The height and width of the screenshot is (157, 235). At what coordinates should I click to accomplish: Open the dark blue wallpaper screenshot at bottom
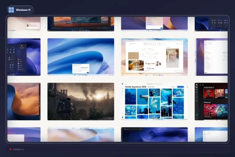pyautogui.click(x=154, y=134)
